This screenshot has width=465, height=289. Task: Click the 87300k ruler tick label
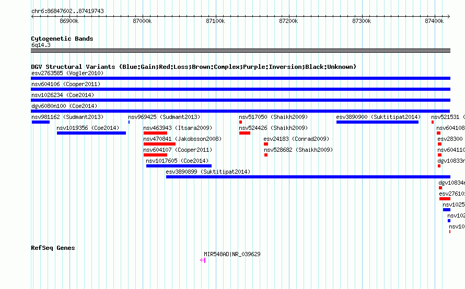[x=362, y=21]
